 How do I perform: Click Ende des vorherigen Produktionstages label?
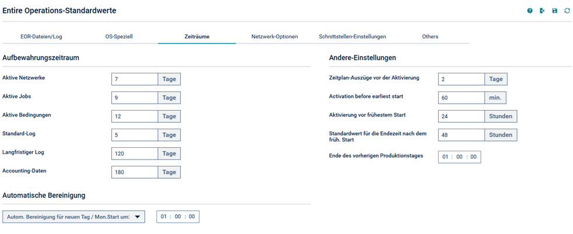coord(376,155)
